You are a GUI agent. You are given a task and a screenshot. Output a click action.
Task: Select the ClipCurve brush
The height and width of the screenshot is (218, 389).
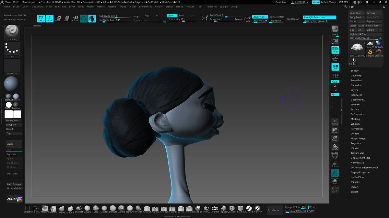point(198,209)
